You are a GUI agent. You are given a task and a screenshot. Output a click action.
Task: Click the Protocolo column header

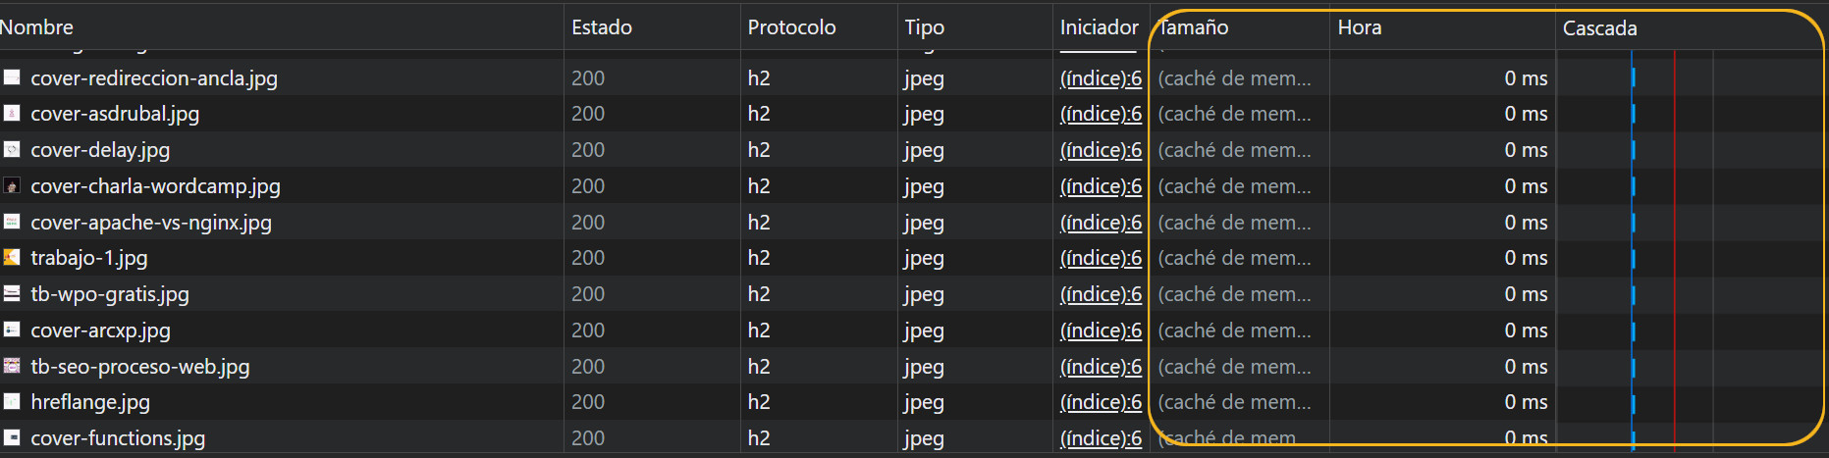pos(791,27)
